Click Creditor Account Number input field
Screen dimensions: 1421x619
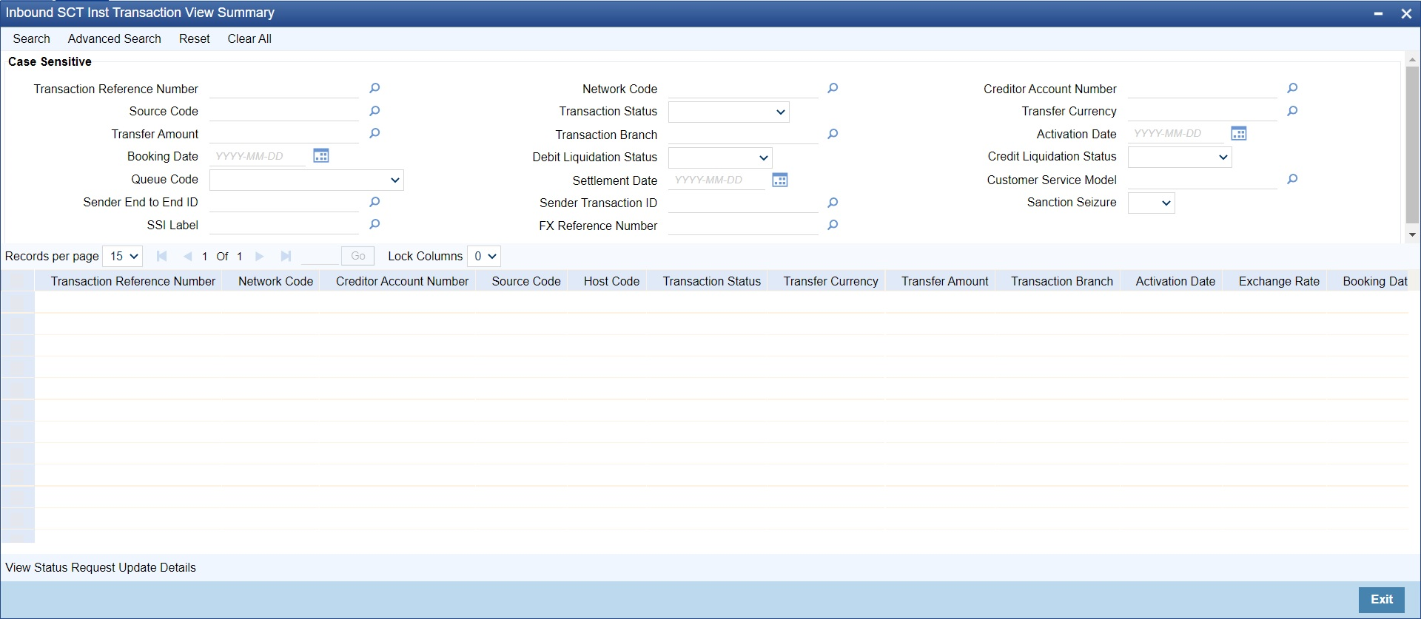pyautogui.click(x=1203, y=89)
